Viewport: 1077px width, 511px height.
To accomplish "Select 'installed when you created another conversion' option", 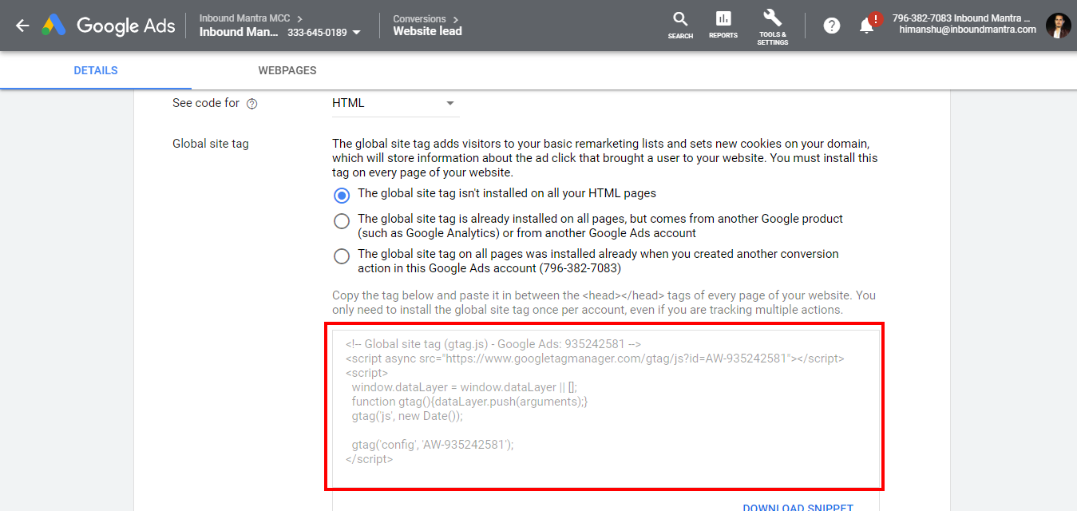I will coord(342,256).
